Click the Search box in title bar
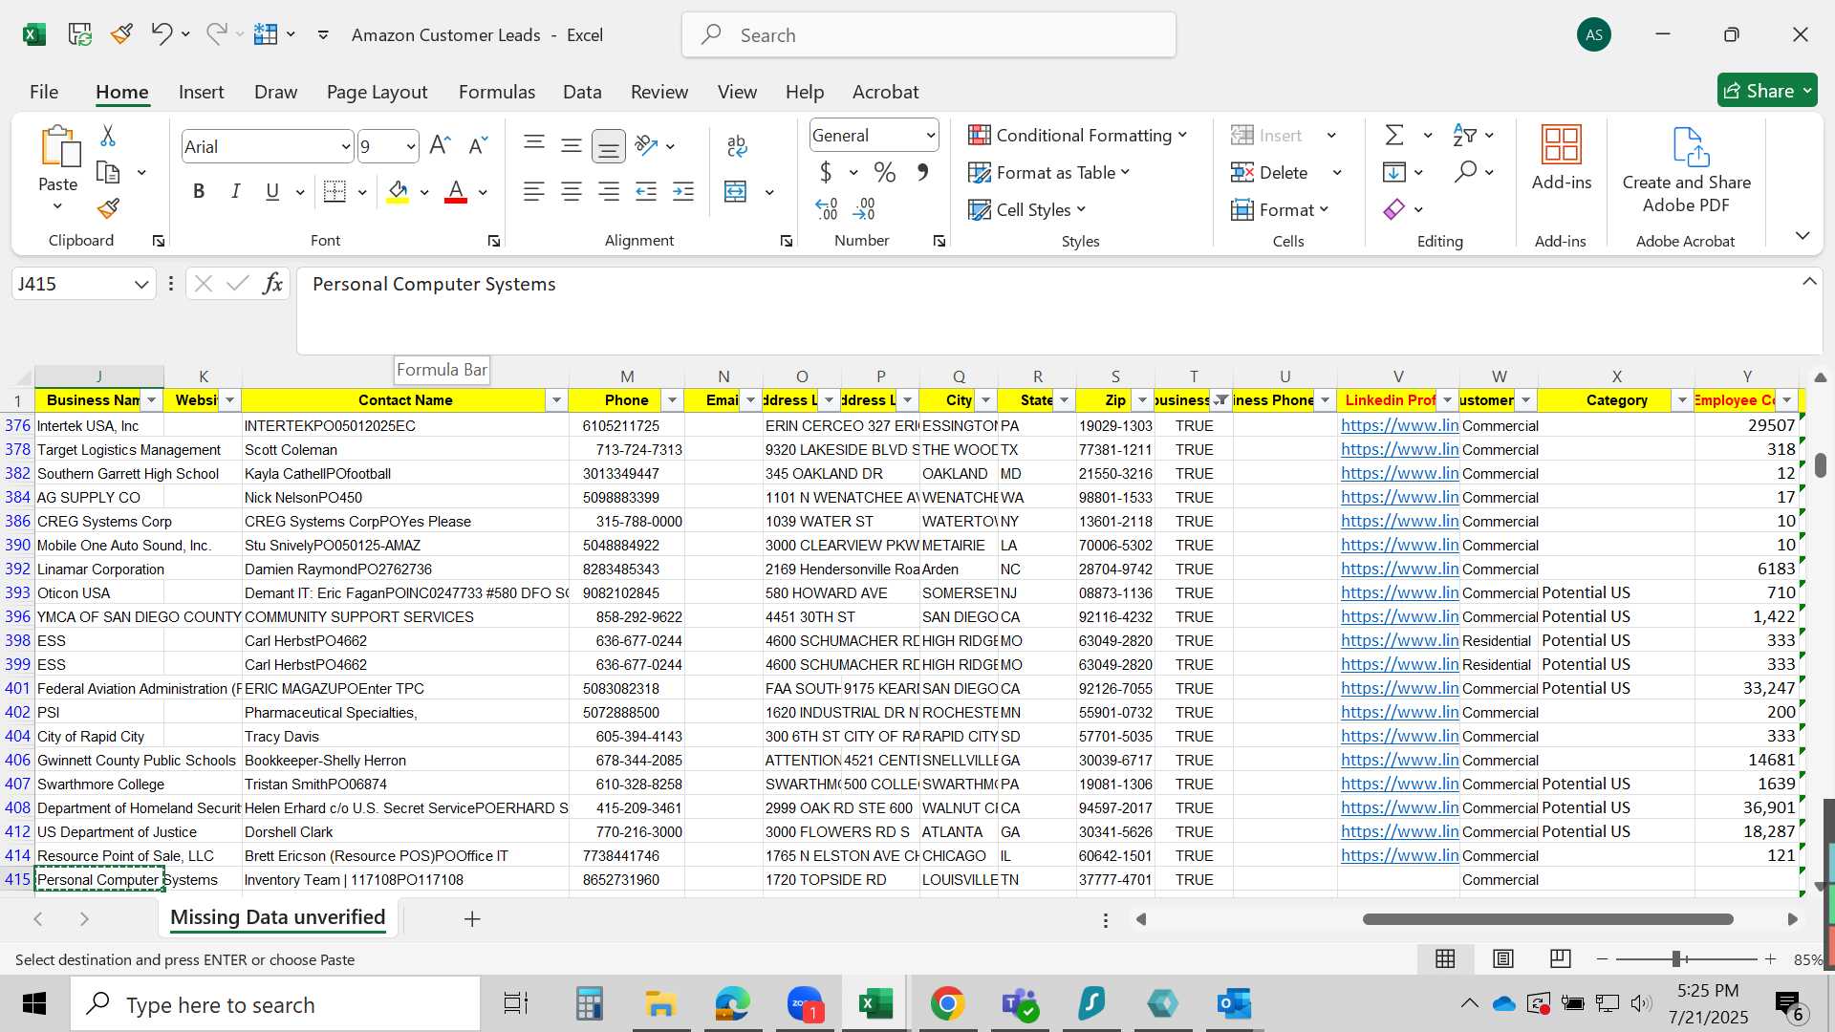This screenshot has width=1835, height=1032. [x=929, y=35]
